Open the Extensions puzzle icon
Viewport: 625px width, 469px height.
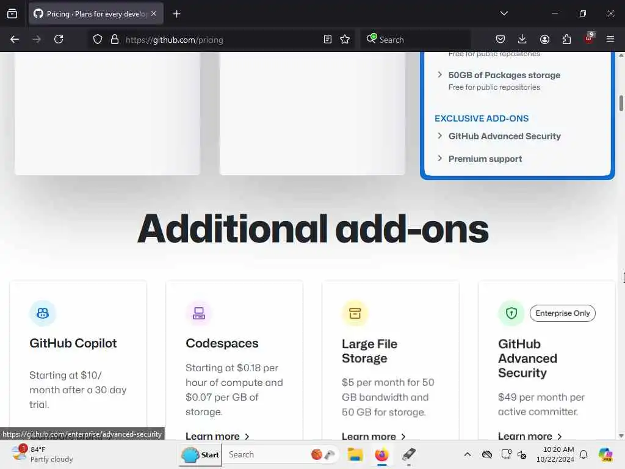tap(566, 40)
